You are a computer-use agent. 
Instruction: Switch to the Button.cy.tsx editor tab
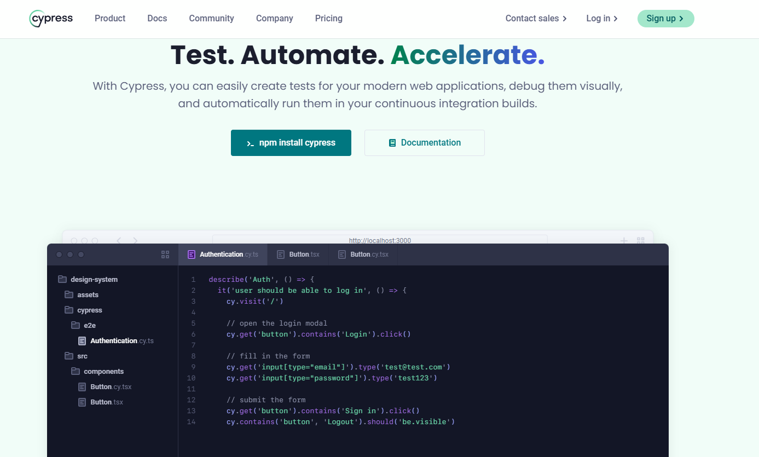pyautogui.click(x=363, y=254)
